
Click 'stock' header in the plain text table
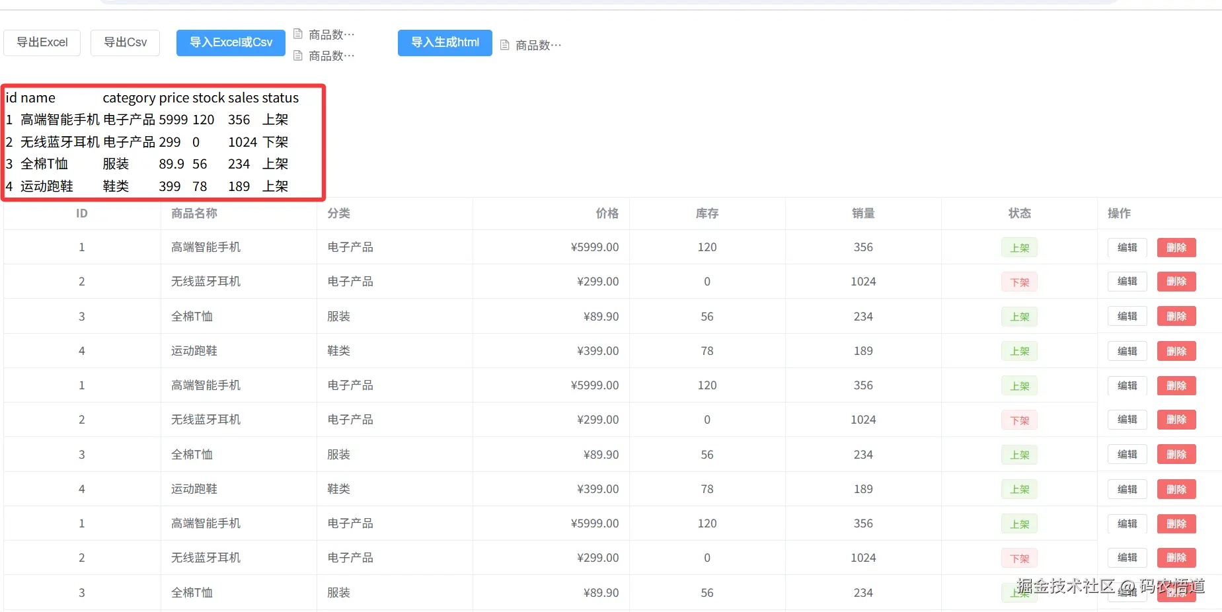[x=209, y=98]
